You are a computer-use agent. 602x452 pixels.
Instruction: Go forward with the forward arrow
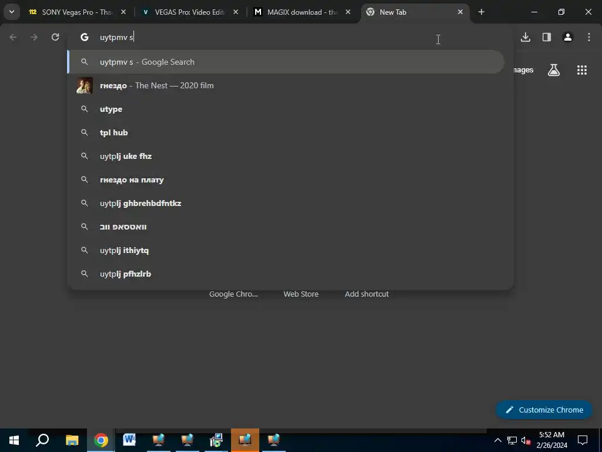(34, 37)
